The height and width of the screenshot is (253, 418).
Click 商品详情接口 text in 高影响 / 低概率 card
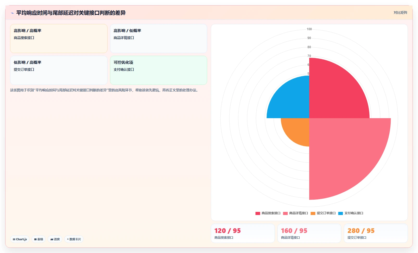pyautogui.click(x=124, y=38)
